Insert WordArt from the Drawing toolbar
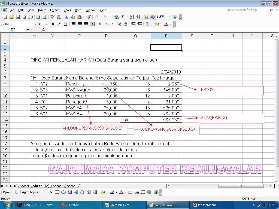The width and height of the screenshot is (279, 209). pyautogui.click(x=76, y=192)
